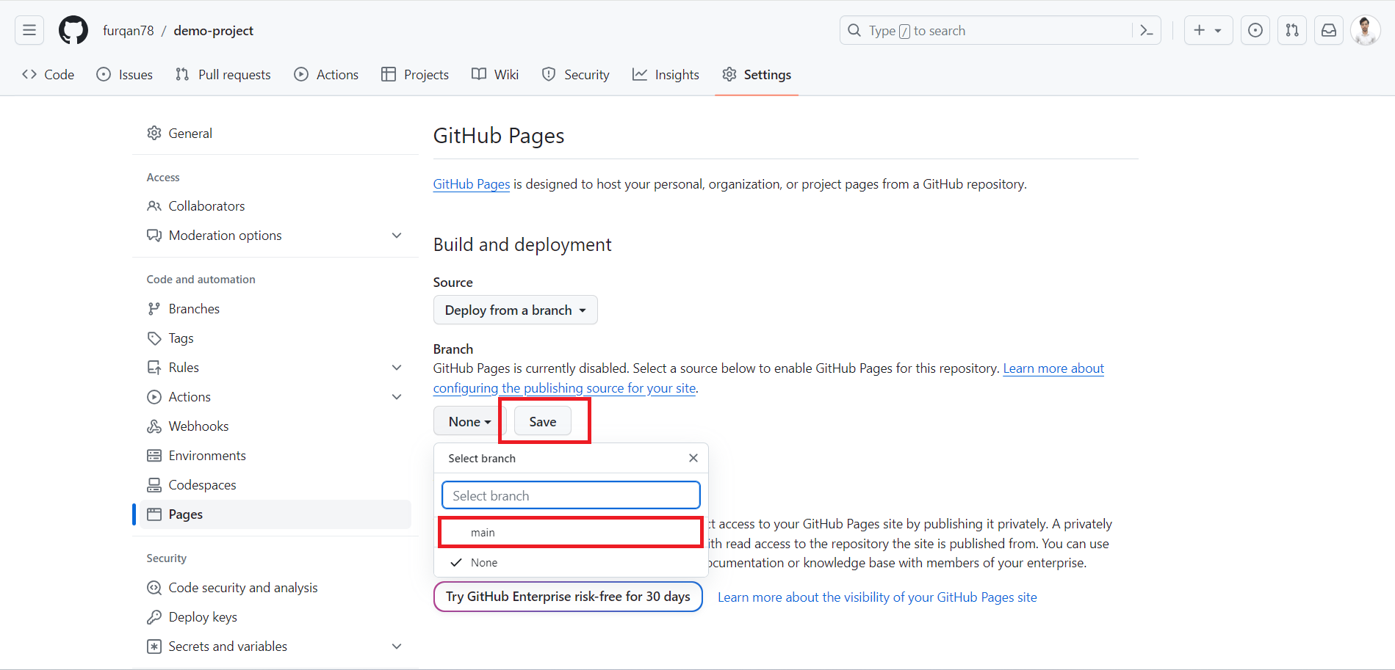Open the Projects tab
Image resolution: width=1395 pixels, height=670 pixels.
415,74
